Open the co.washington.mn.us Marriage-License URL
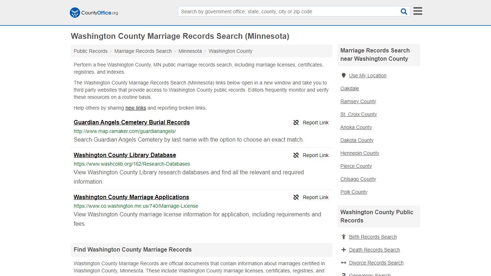Image resolution: width=491 pixels, height=276 pixels. [x=136, y=206]
